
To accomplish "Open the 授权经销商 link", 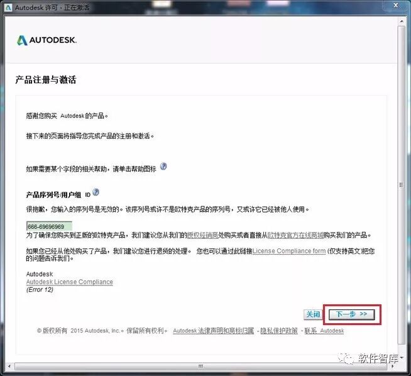I will 203,235.
